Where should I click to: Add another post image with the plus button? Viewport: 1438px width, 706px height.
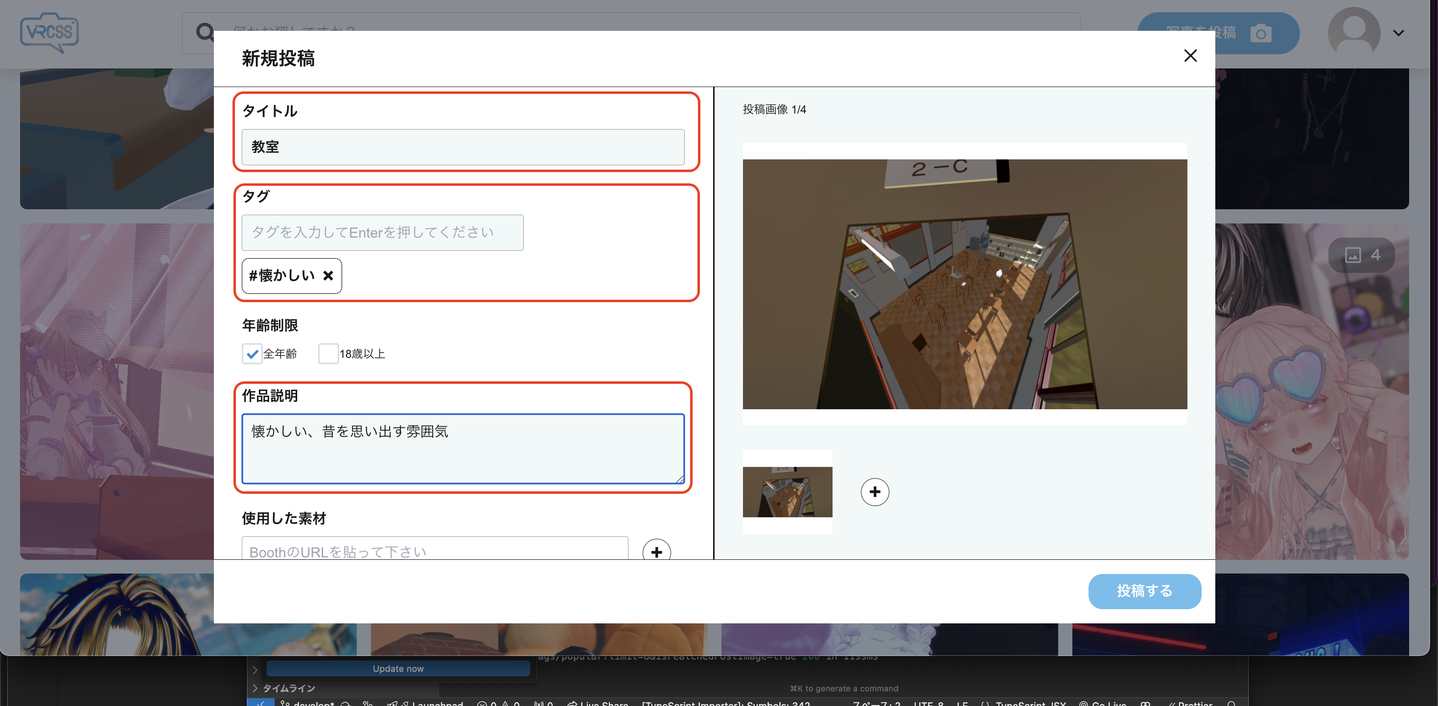875,492
